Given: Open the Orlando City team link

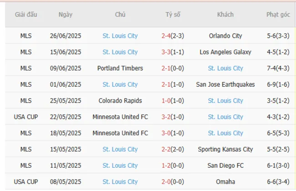Looking at the screenshot, I should click(x=225, y=36).
